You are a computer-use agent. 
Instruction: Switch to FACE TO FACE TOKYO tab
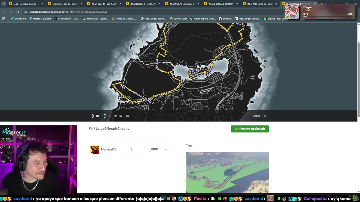[221, 4]
